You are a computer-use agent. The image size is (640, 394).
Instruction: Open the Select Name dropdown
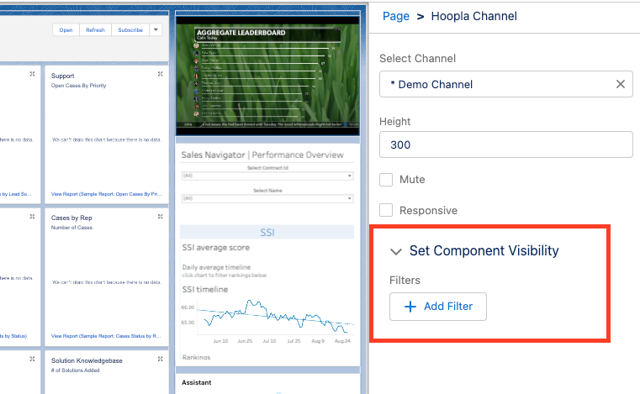(x=267, y=198)
